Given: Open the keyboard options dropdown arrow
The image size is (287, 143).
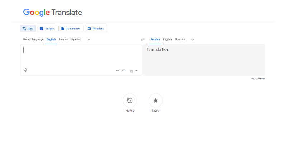Looking at the screenshot, I should (136, 71).
